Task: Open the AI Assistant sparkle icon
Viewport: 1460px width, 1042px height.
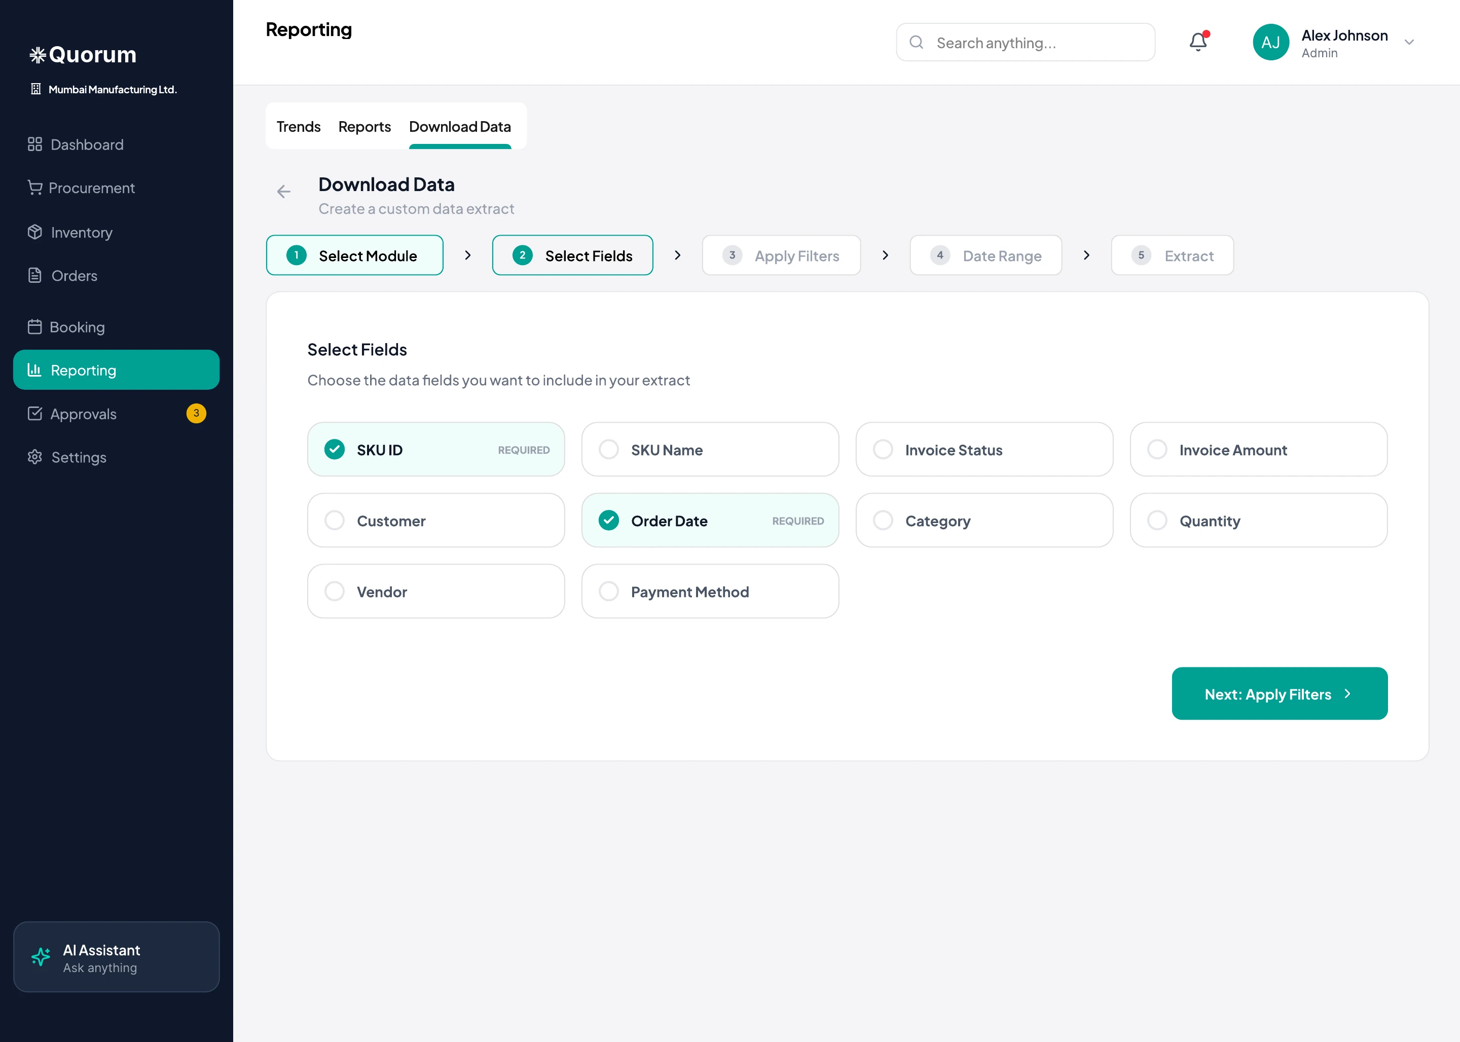Action: click(x=41, y=957)
